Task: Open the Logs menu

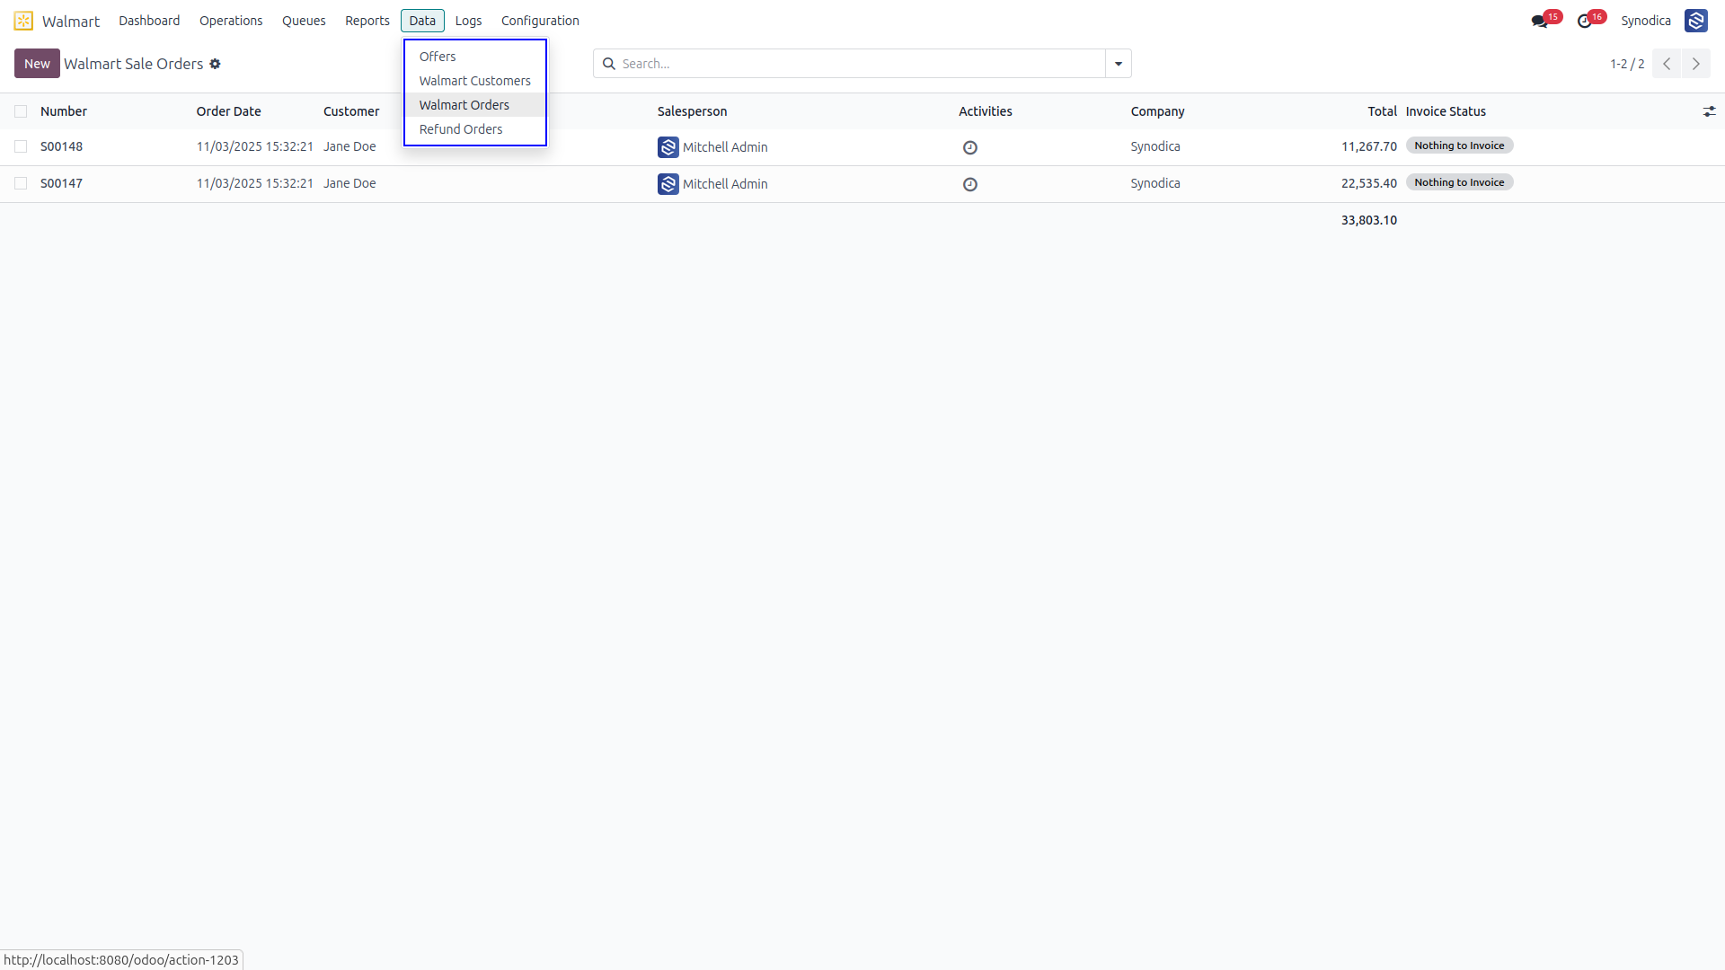Action: click(x=468, y=21)
